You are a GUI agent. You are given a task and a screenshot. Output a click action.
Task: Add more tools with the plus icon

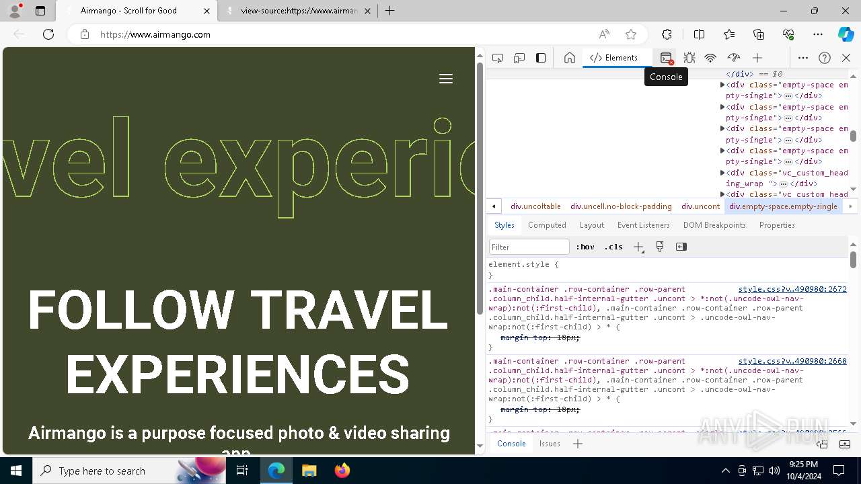[757, 58]
